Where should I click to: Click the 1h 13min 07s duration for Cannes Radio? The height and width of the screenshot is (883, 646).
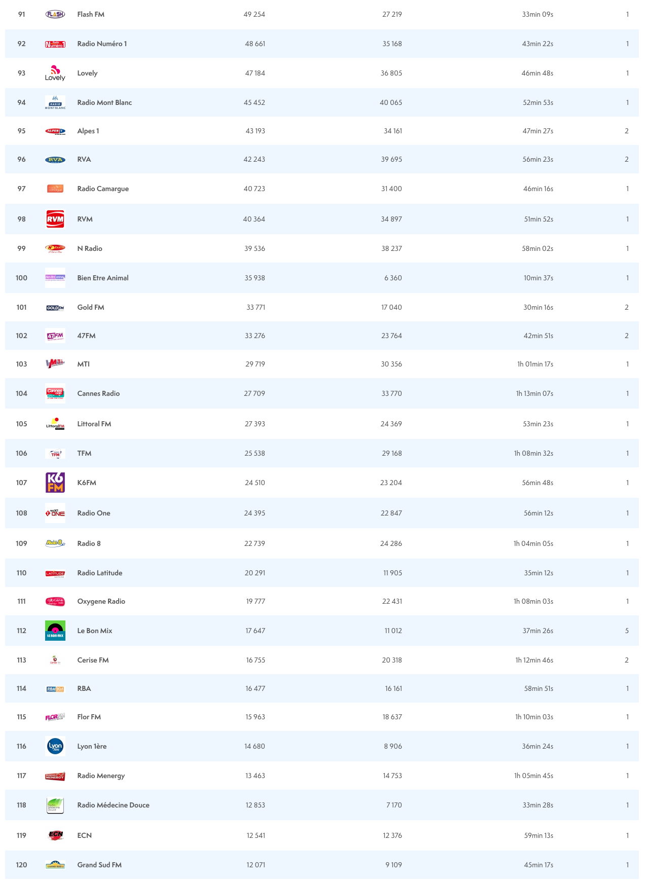pos(534,393)
